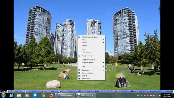The width and height of the screenshot is (174, 98).
Task: Open the Suite Help drawer
Action: coord(125,91)
